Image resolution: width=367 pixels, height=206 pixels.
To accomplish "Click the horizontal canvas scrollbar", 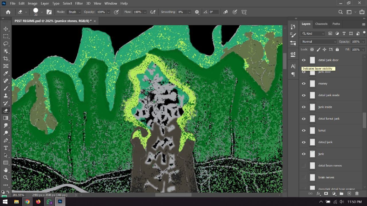I will click(x=173, y=195).
